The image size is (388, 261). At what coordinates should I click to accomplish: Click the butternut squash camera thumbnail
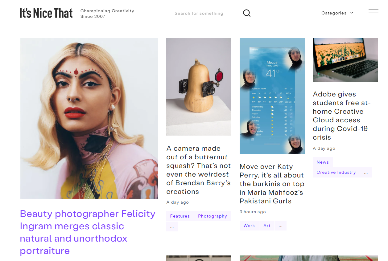point(199,87)
